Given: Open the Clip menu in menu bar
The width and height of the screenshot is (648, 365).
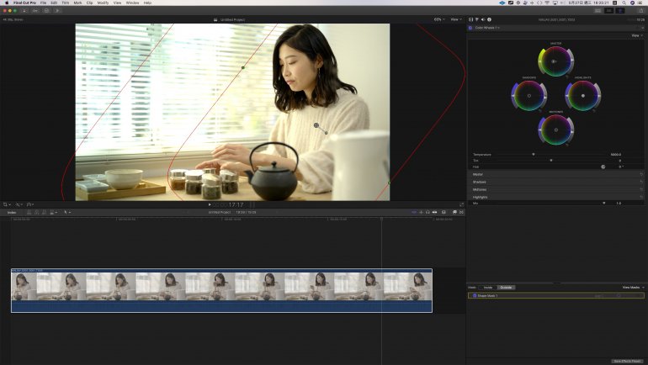Looking at the screenshot, I should (x=89, y=3).
